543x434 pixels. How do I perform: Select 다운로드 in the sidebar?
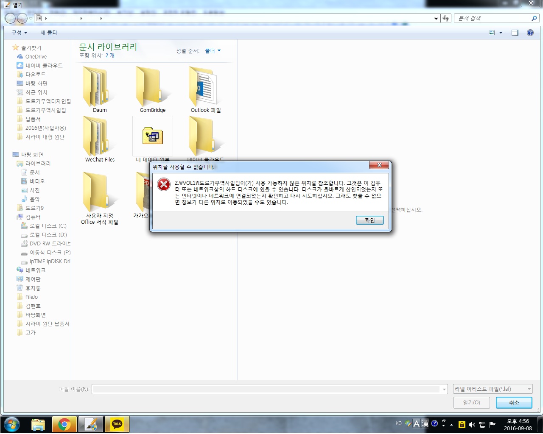pyautogui.click(x=35, y=75)
